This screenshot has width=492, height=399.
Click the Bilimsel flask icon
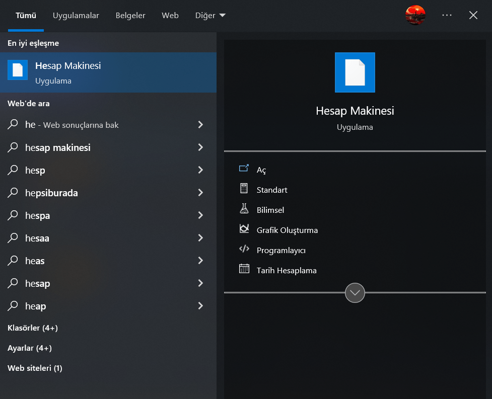click(244, 209)
